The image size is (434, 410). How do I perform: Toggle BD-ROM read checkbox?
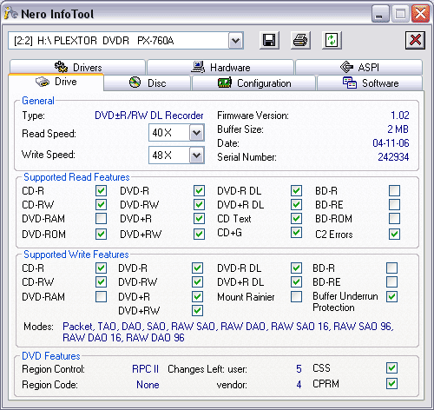coord(395,219)
